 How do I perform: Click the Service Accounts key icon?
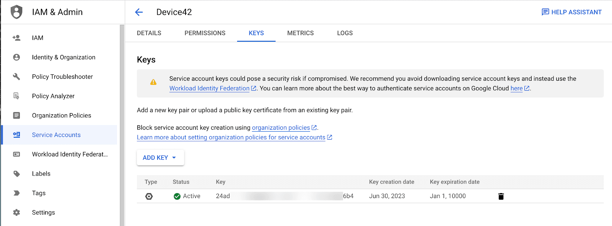pyautogui.click(x=16, y=135)
